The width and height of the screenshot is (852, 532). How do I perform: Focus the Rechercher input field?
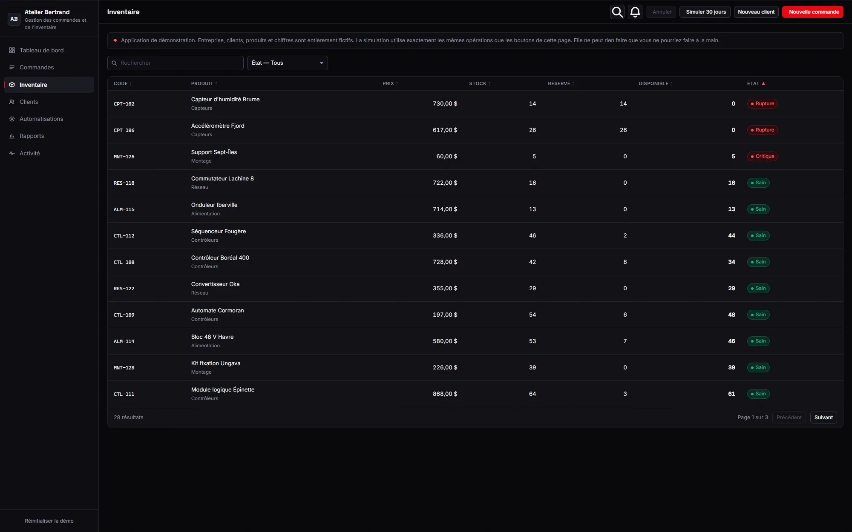coord(176,63)
